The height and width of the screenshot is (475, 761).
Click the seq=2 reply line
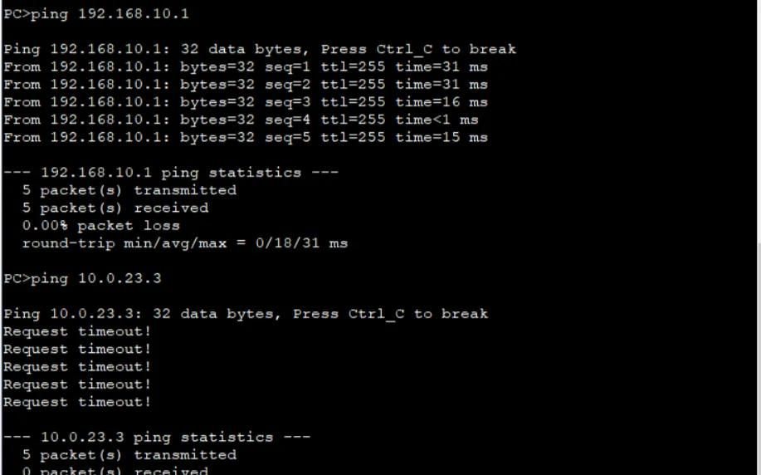point(246,84)
